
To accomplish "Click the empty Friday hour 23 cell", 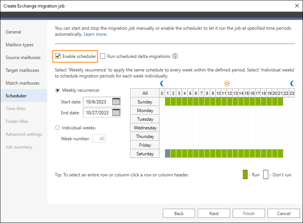I will pyautogui.click(x=292, y=145).
